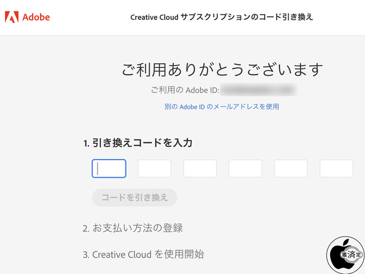Click the blurred Adobe ID email address
The image size is (365, 274).
(x=258, y=89)
